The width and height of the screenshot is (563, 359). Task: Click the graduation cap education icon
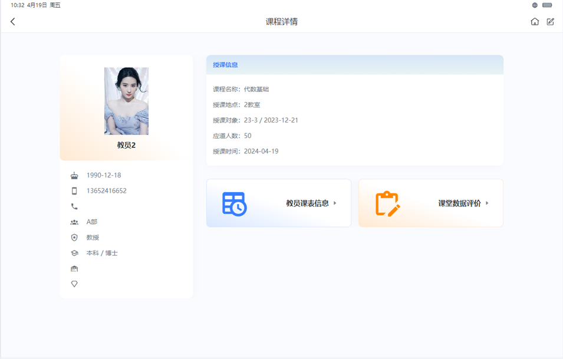74,253
